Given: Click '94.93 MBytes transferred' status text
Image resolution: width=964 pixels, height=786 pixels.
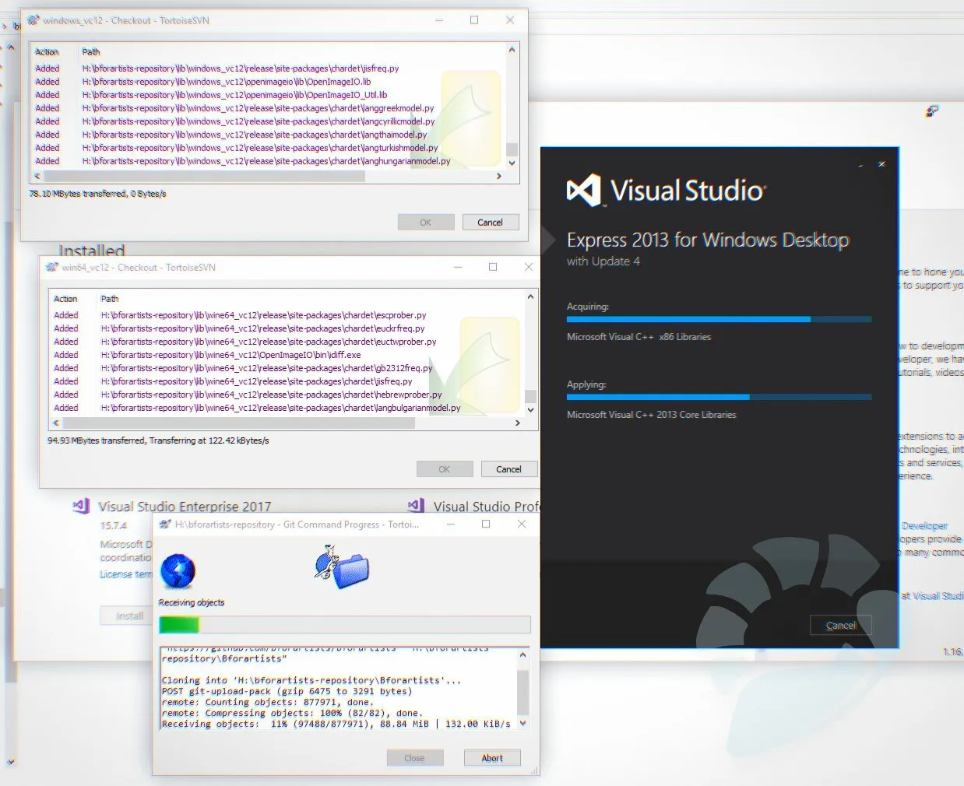Looking at the screenshot, I should [x=158, y=440].
